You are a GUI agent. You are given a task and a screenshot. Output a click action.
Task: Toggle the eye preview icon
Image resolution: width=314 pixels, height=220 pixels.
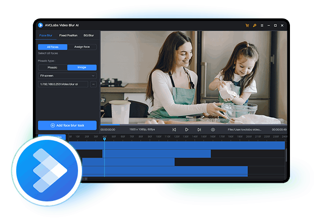tap(213, 130)
